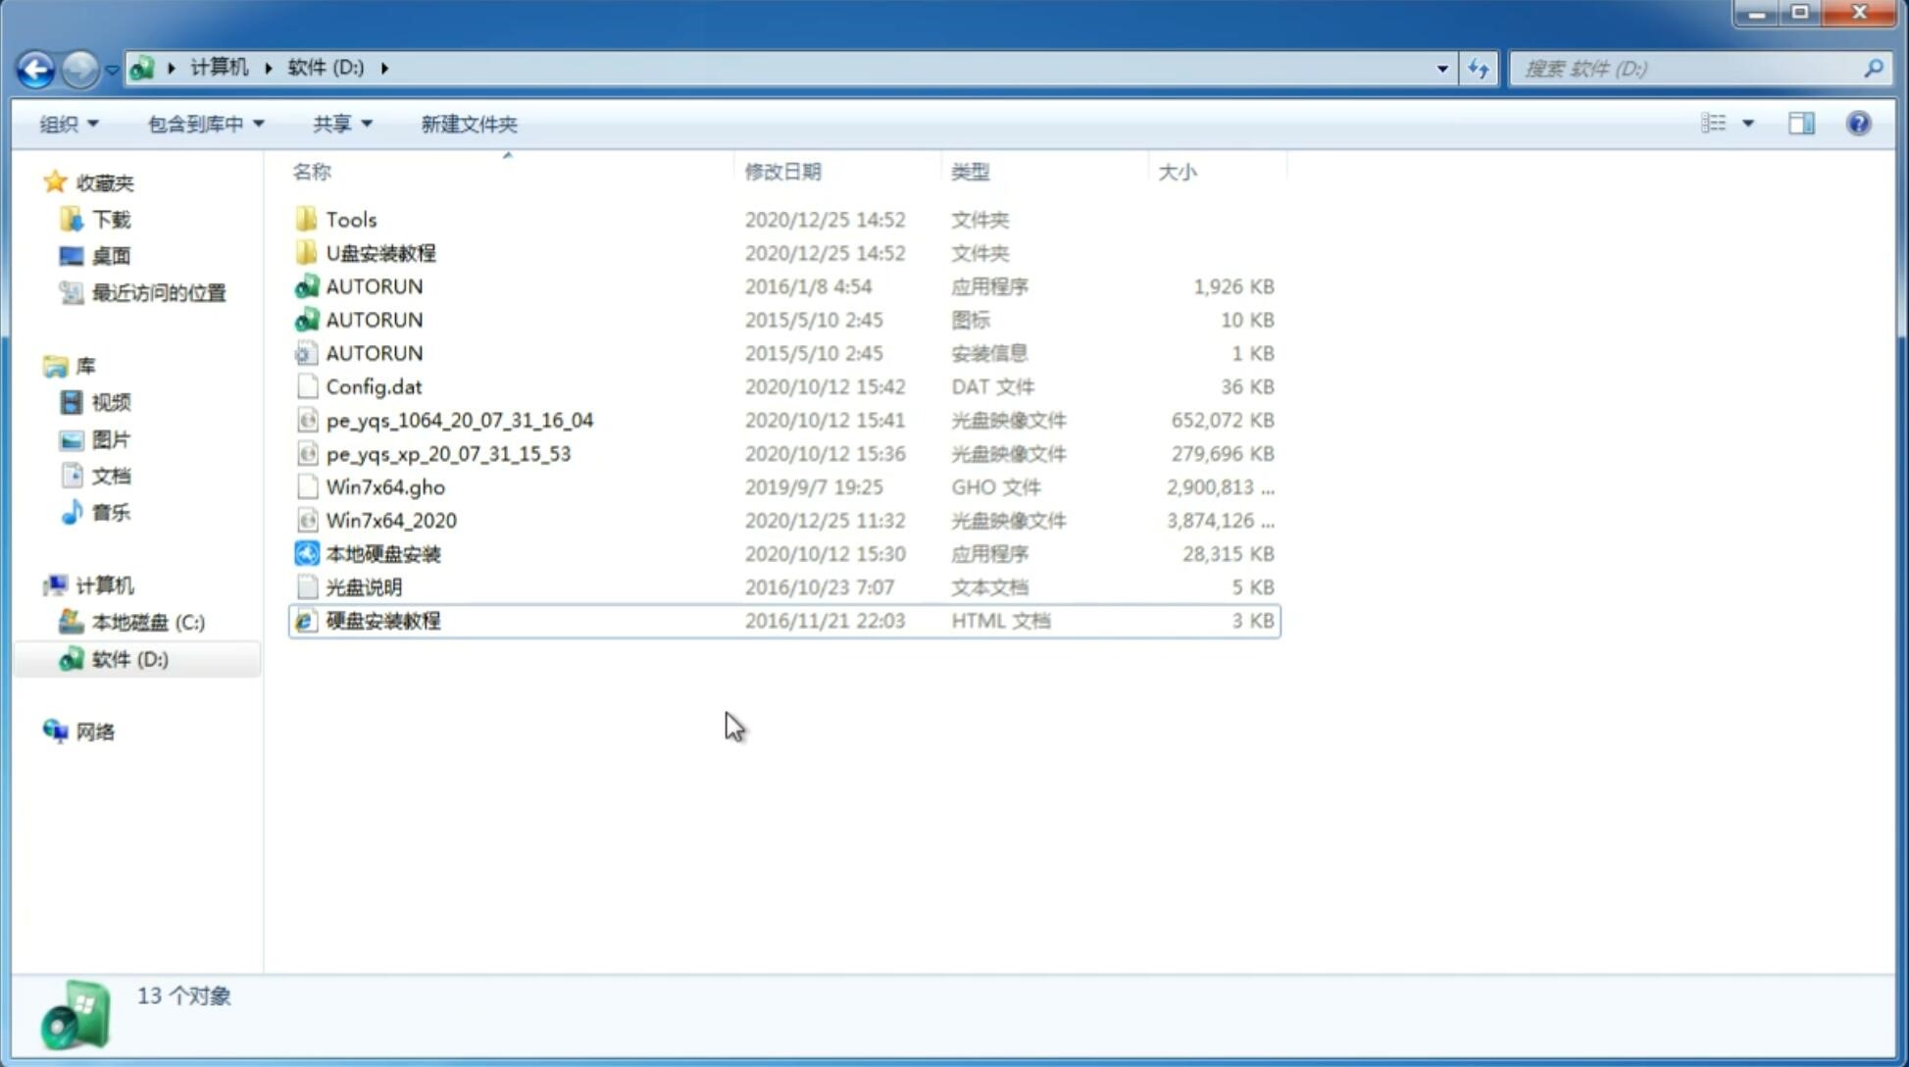
Task: Open the U盘安装教程 folder
Action: [x=380, y=253]
